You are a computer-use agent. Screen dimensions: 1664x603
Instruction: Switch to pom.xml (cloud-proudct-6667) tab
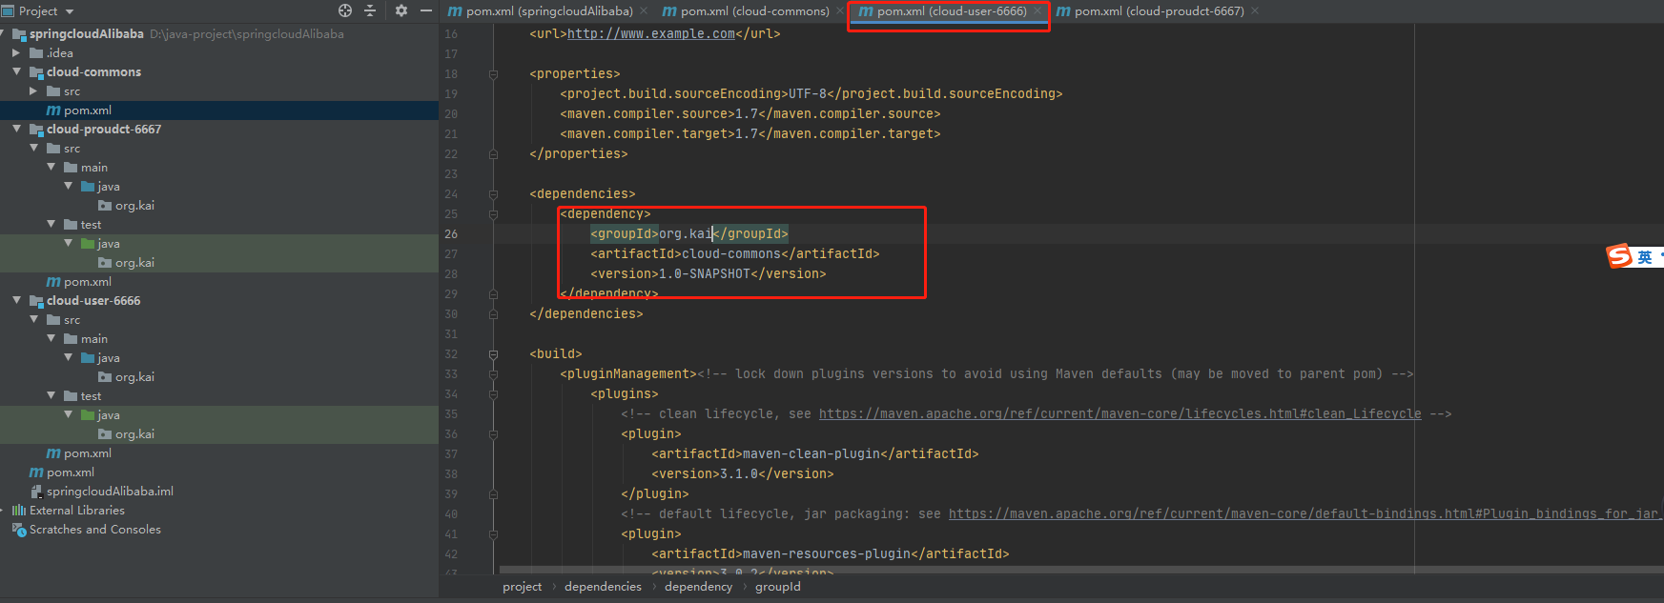coord(1158,11)
